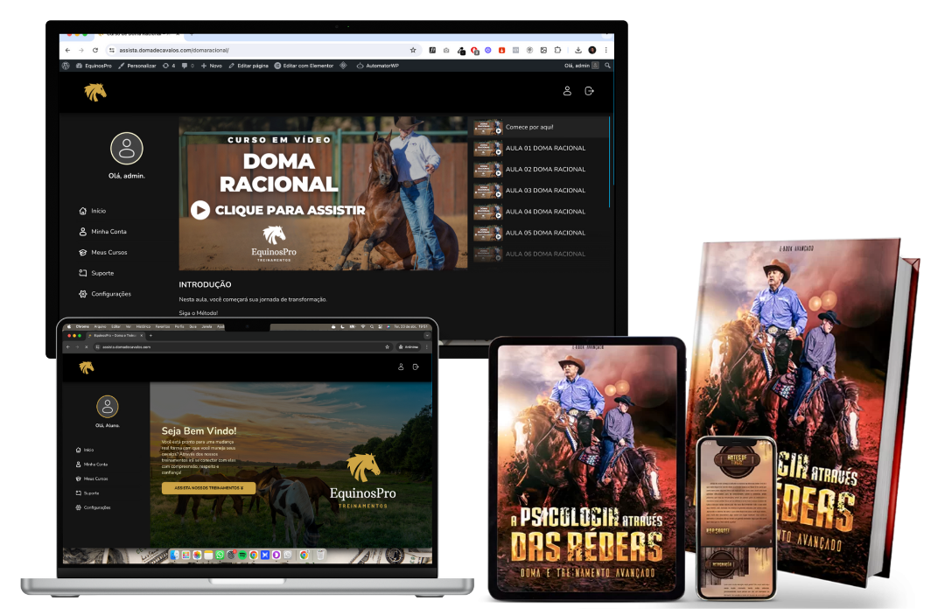Open Minha Conta in the sidebar
This screenshot has width=945, height=615.
tap(103, 231)
